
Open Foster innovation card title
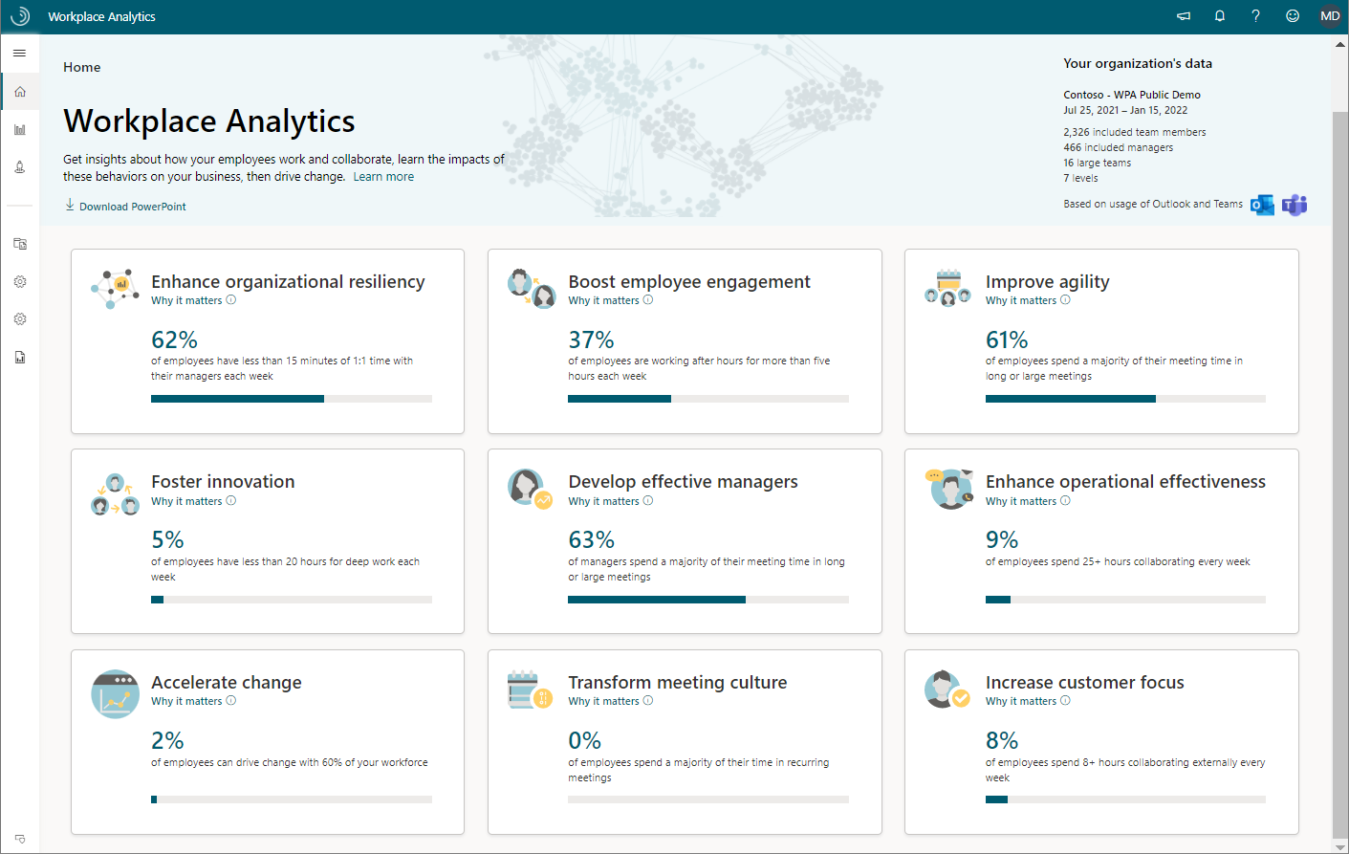pyautogui.click(x=223, y=482)
